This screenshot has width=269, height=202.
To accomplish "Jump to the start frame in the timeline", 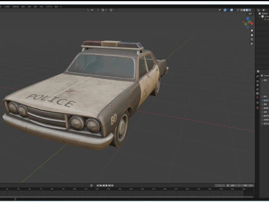I will tap(98, 186).
